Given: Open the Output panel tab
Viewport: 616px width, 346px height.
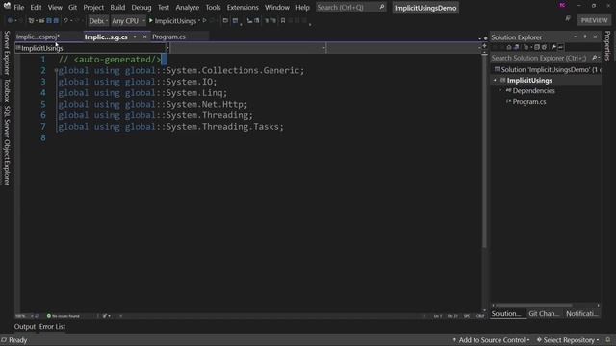Looking at the screenshot, I should pyautogui.click(x=25, y=327).
